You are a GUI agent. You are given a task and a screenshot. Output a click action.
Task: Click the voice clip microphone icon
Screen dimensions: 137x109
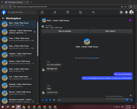click(42, 100)
